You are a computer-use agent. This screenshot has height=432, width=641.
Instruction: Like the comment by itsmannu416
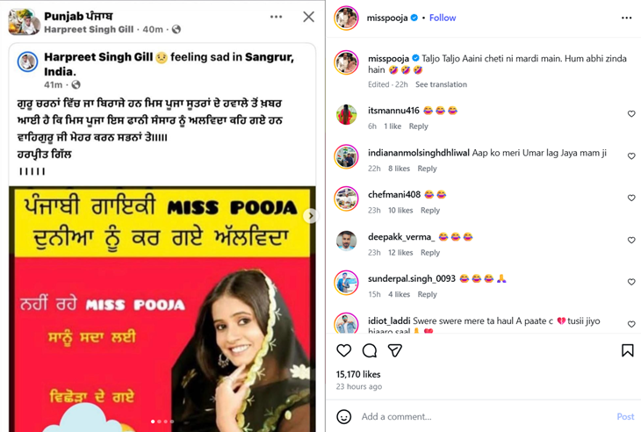click(630, 114)
